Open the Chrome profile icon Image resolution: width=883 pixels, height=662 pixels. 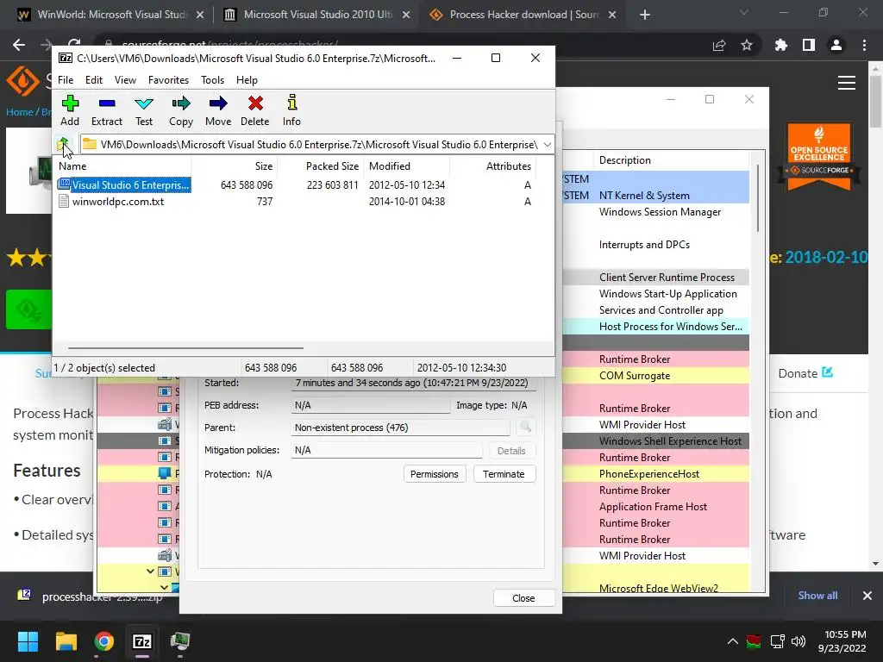pyautogui.click(x=836, y=45)
